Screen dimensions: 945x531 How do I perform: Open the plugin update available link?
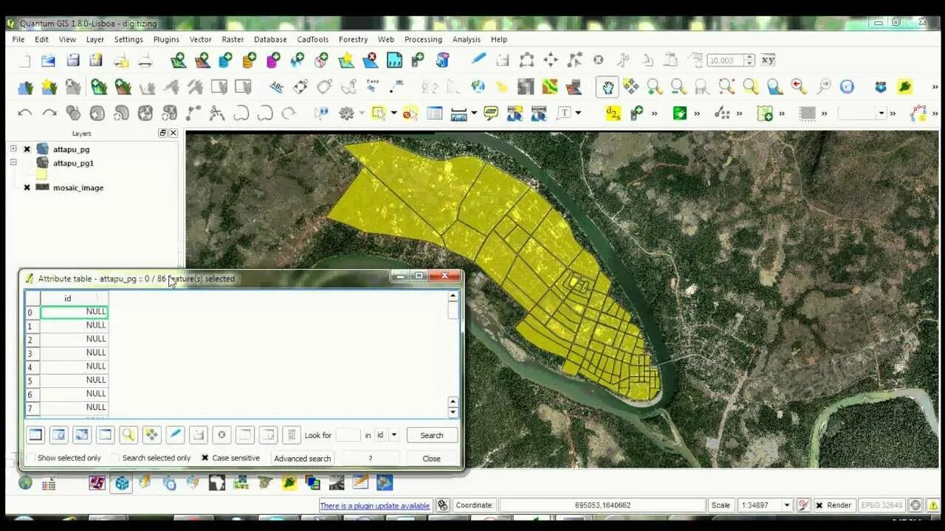click(x=376, y=505)
